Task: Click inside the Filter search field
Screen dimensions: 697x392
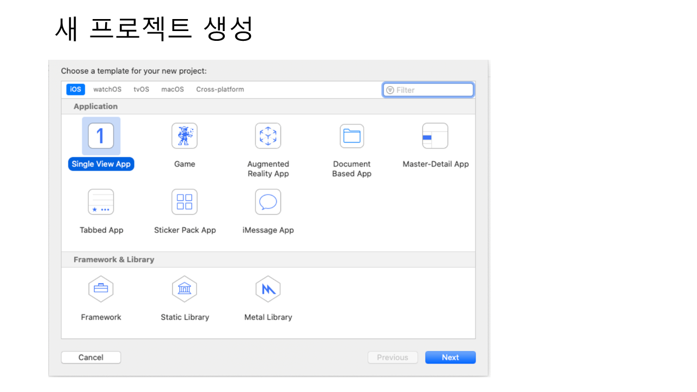Action: pos(433,90)
